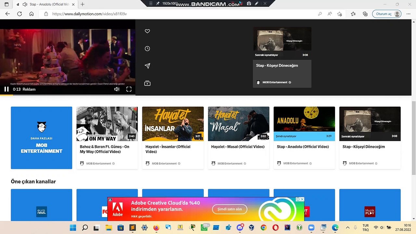This screenshot has height=234, width=416.
Task: Open Discord from taskbar
Action: (240, 227)
